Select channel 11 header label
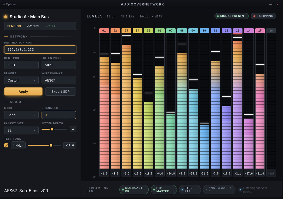Screen dimensions: 283x199 click(215, 30)
